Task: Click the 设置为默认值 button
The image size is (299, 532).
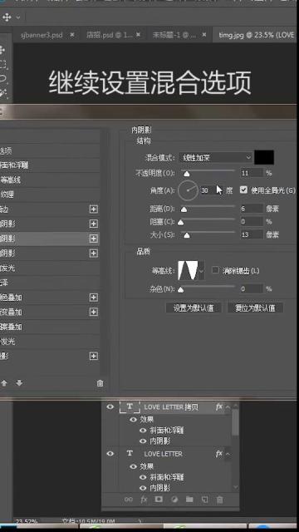Action: click(194, 308)
